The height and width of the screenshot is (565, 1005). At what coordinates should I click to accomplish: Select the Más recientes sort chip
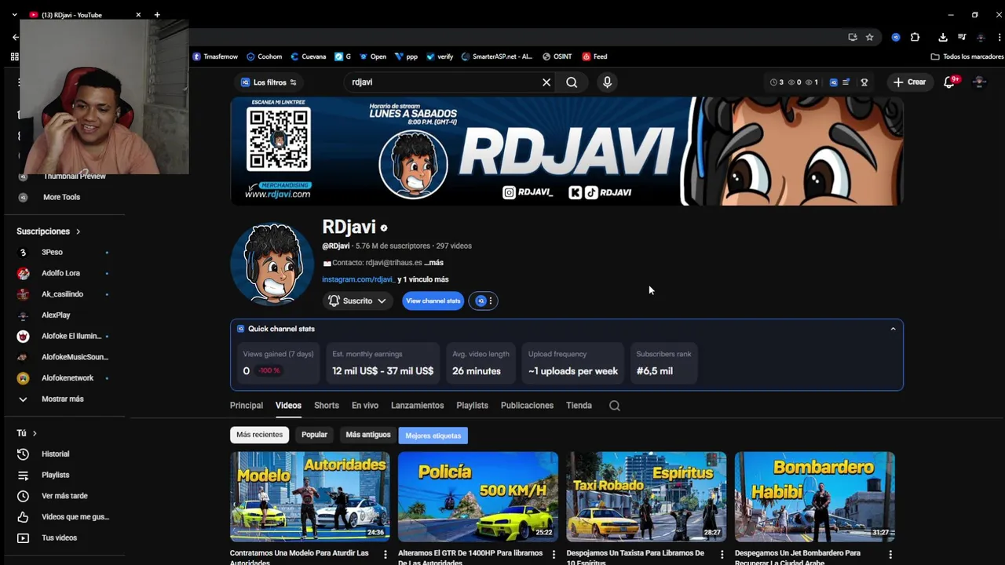260,435
